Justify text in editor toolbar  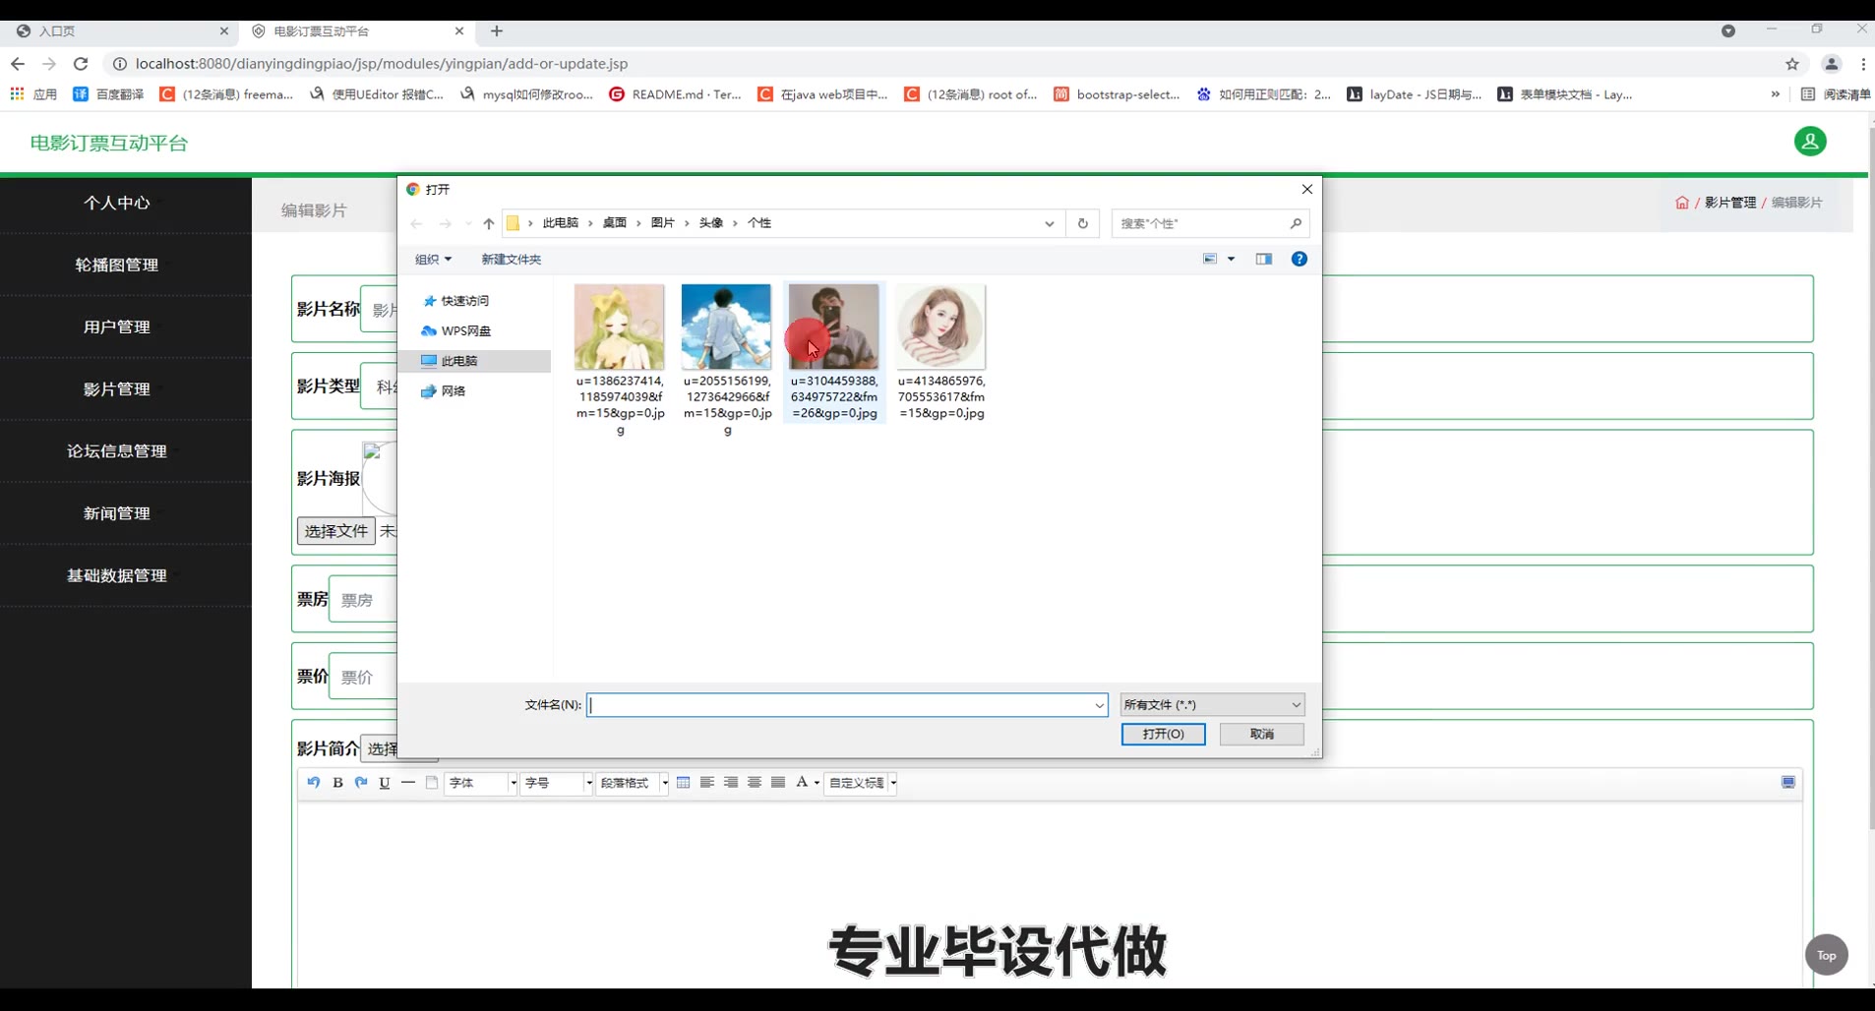(x=778, y=783)
